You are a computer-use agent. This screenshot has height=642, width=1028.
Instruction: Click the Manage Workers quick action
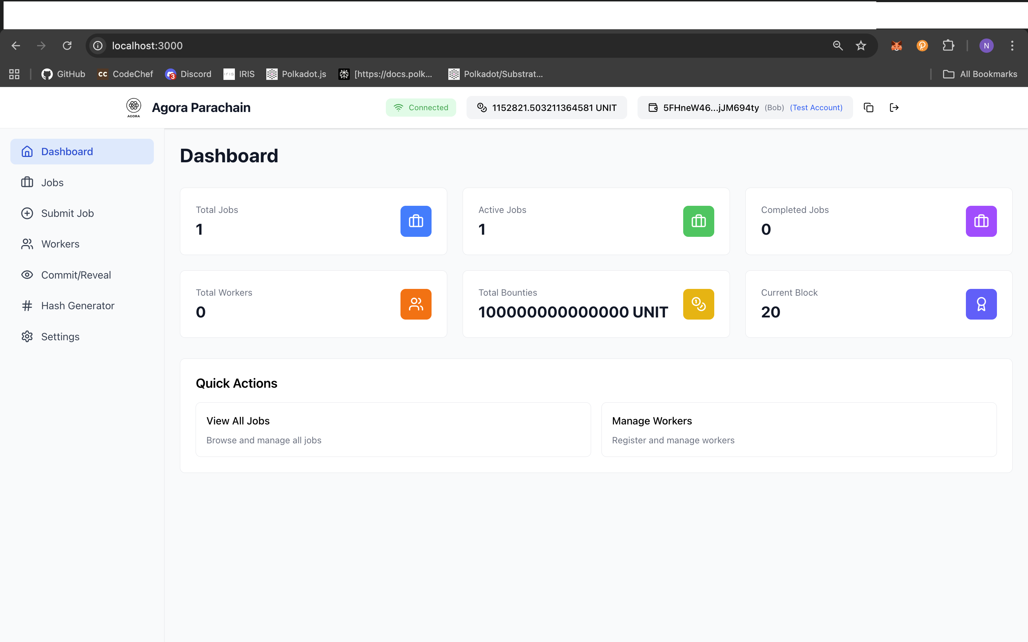[x=798, y=429]
